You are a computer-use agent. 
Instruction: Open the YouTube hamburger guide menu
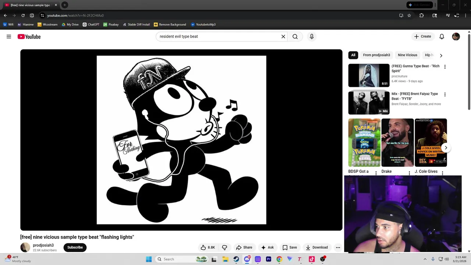pyautogui.click(x=9, y=36)
